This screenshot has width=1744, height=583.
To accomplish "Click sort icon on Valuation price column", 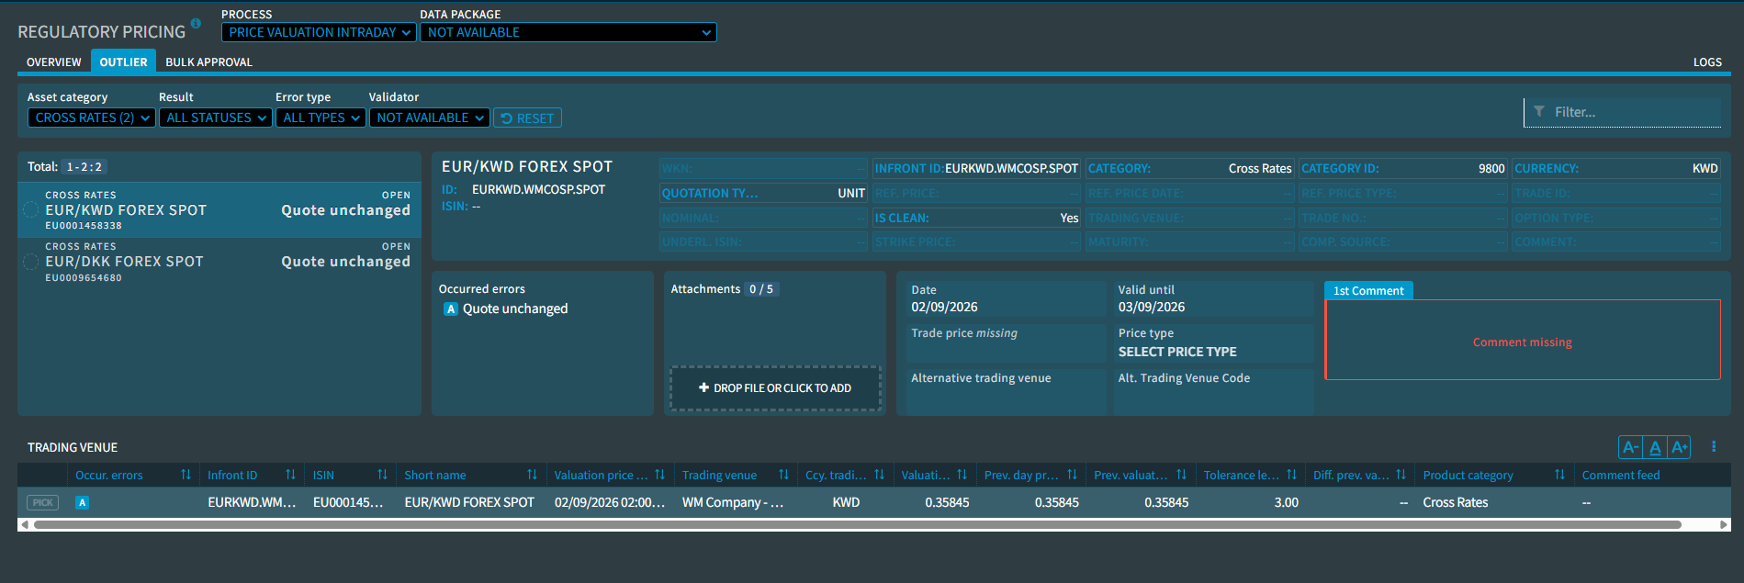I will coord(659,475).
